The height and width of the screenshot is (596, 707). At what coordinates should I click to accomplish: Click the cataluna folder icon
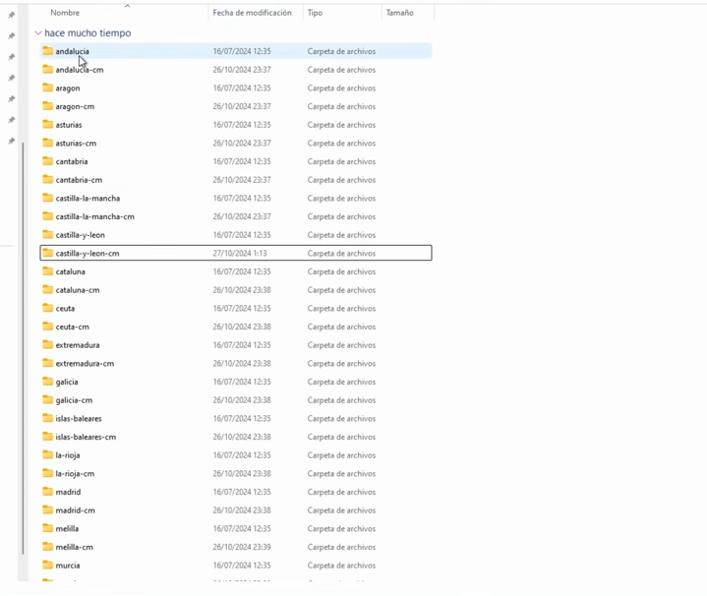[48, 271]
